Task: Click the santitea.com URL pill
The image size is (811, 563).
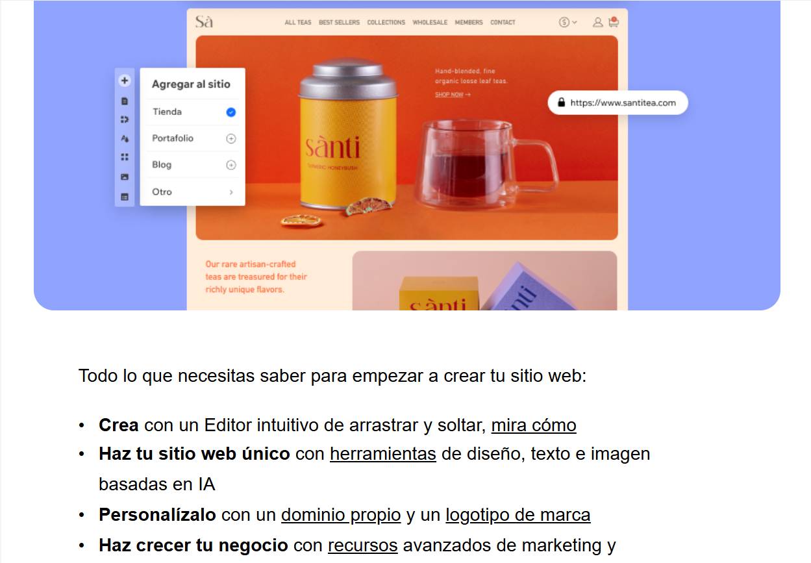Action: pos(617,103)
